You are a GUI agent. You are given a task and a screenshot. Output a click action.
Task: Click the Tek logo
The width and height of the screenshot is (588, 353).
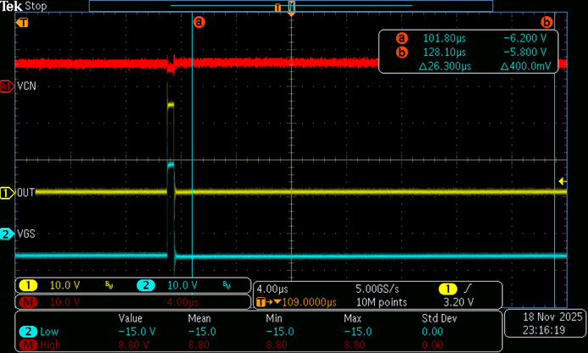[x=11, y=6]
